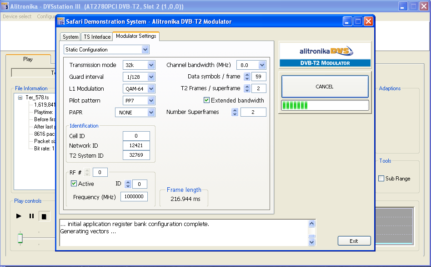Open the Channel bandwidth dropdown
The image size is (431, 267).
pos(262,65)
